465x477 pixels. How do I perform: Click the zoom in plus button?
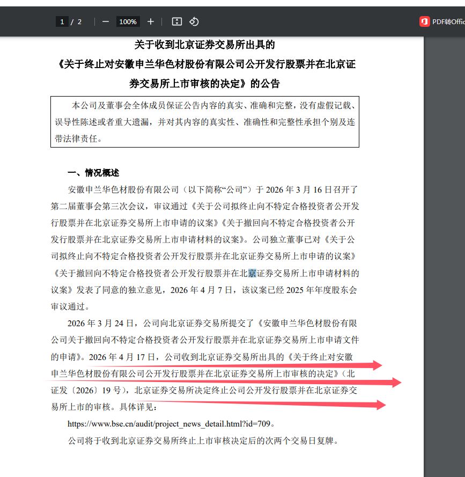pos(151,21)
